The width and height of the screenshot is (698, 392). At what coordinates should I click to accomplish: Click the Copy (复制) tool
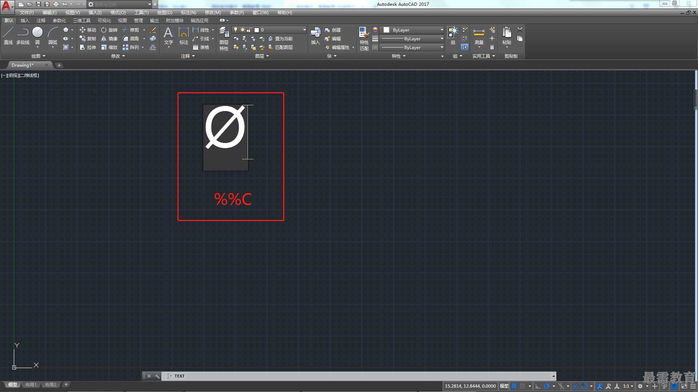88,39
